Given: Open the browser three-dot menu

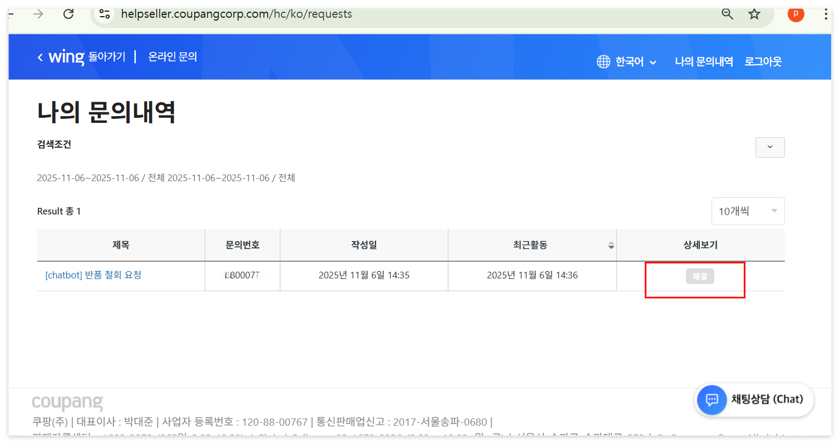Looking at the screenshot, I should (x=826, y=14).
